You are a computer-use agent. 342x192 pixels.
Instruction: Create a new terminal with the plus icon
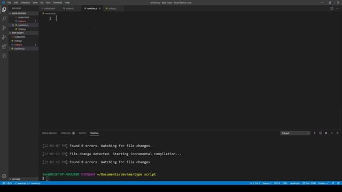point(315,133)
